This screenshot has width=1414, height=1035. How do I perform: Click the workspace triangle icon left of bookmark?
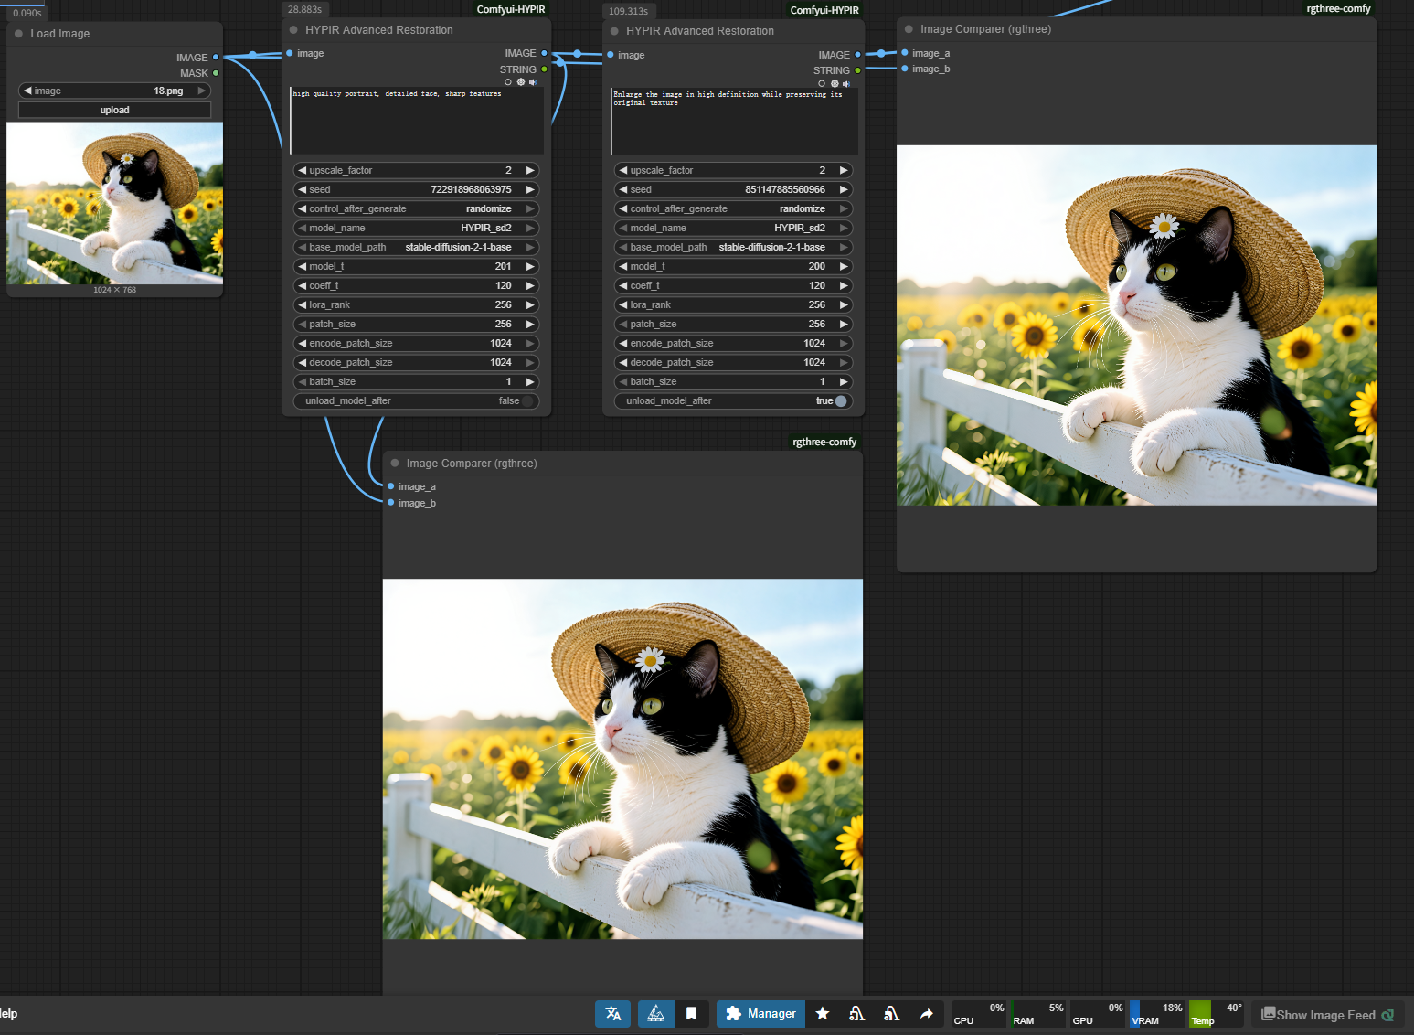click(655, 1014)
